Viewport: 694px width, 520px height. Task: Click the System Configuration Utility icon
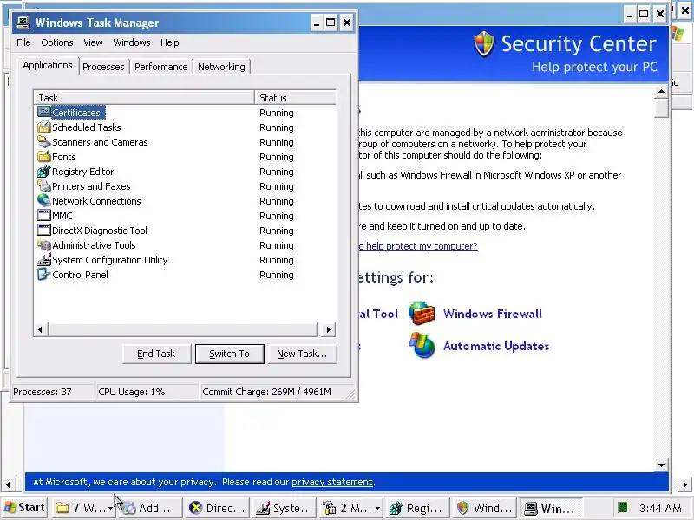pyautogui.click(x=44, y=259)
